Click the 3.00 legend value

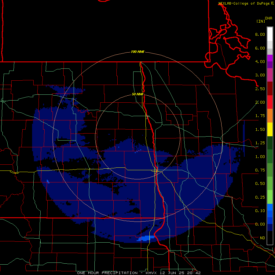tap(260, 75)
